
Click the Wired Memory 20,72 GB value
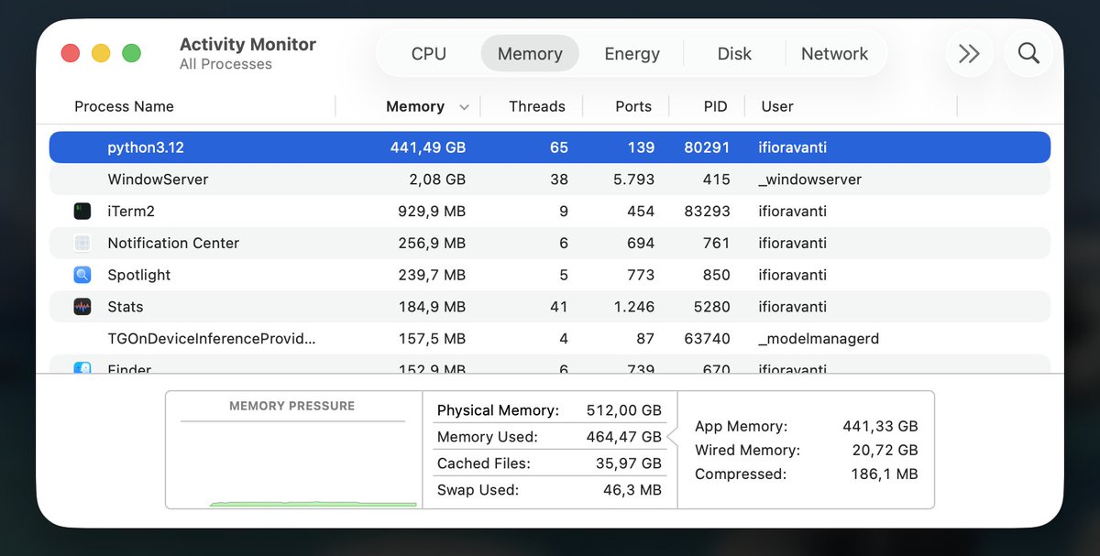tap(885, 450)
